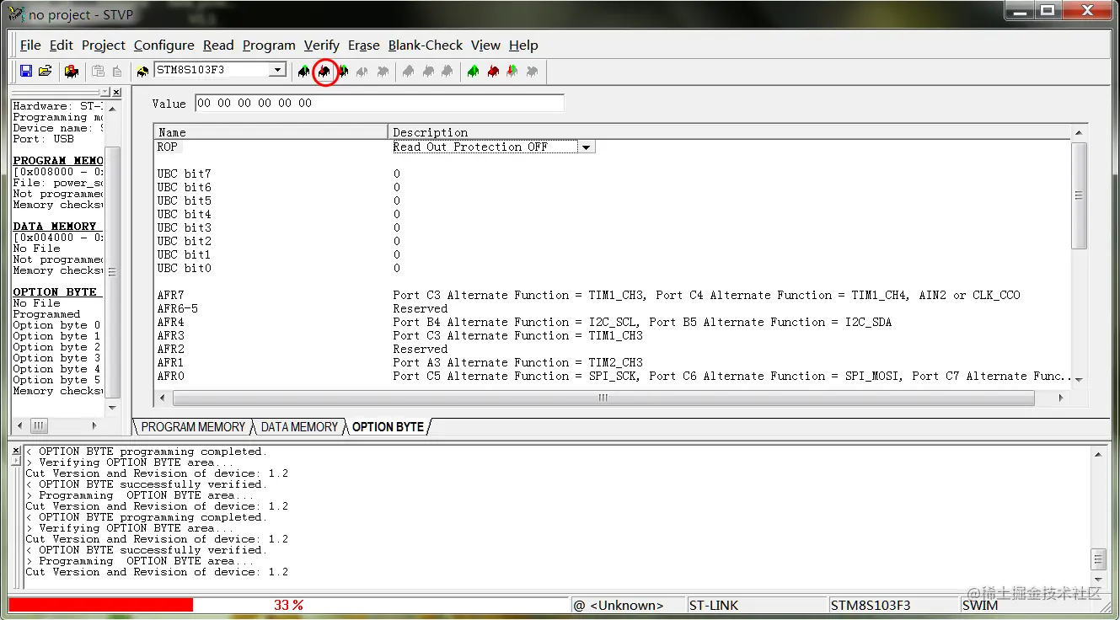Click the blue floppy Save icon
Image resolution: width=1120 pixels, height=620 pixels.
click(26, 72)
